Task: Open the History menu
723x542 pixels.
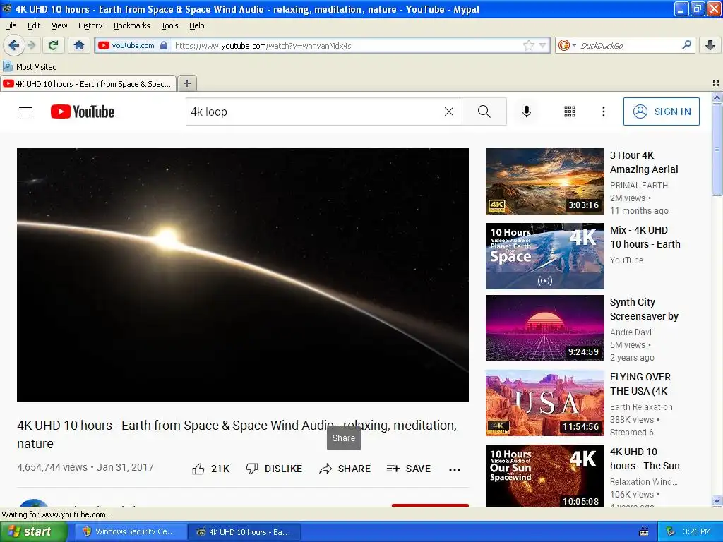Action: click(x=90, y=25)
